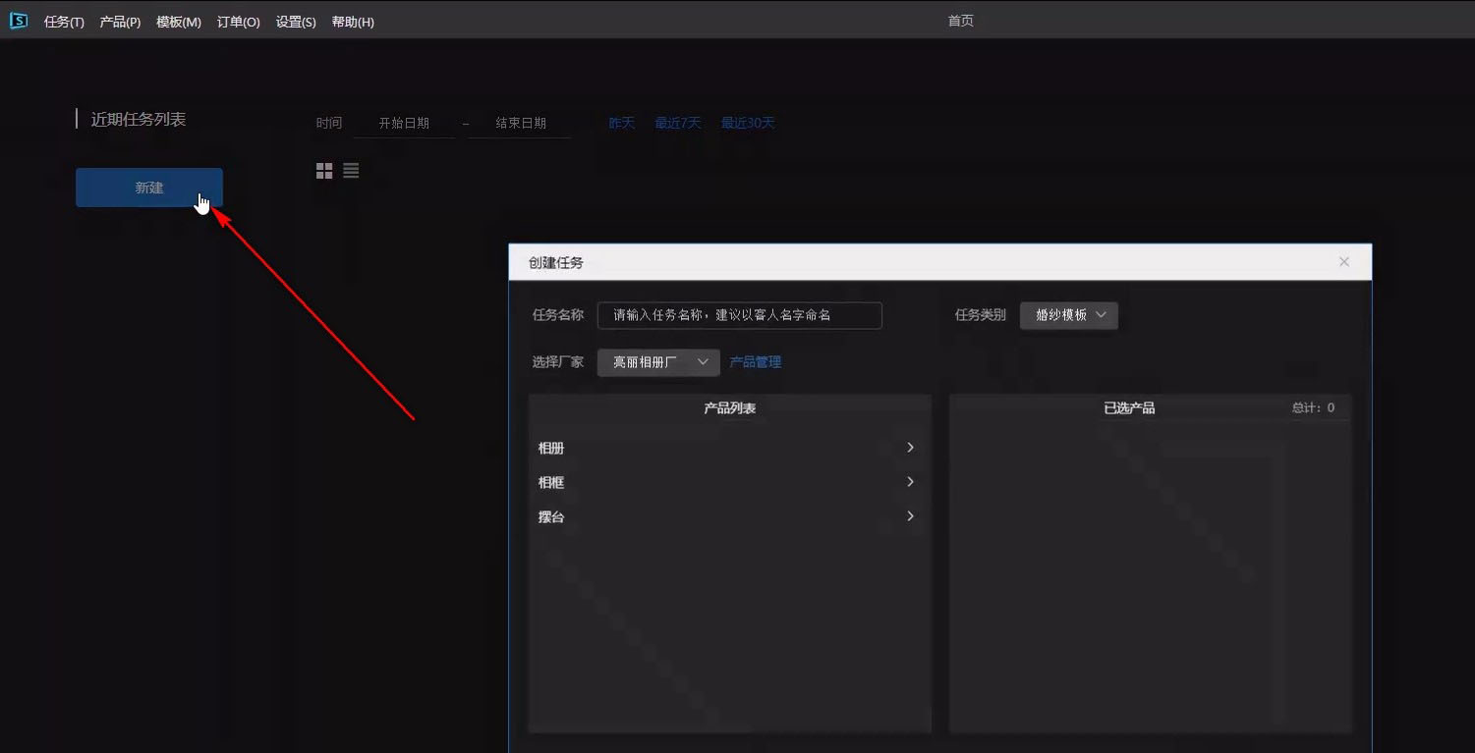Click the 已选产品 header
This screenshot has height=753, width=1475.
(1129, 407)
